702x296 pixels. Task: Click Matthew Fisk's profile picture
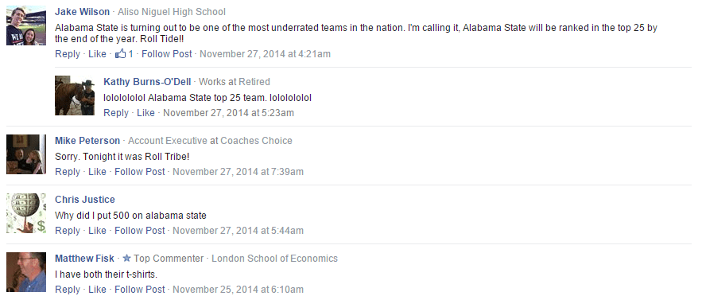click(x=26, y=272)
